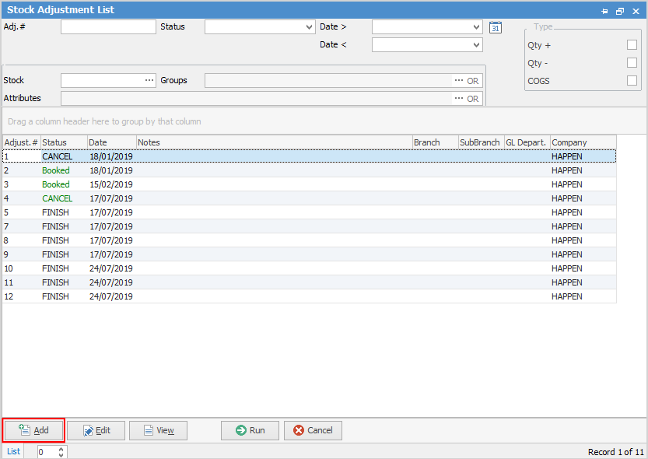
Task: Check the COGS type checkbox
Action: [632, 80]
